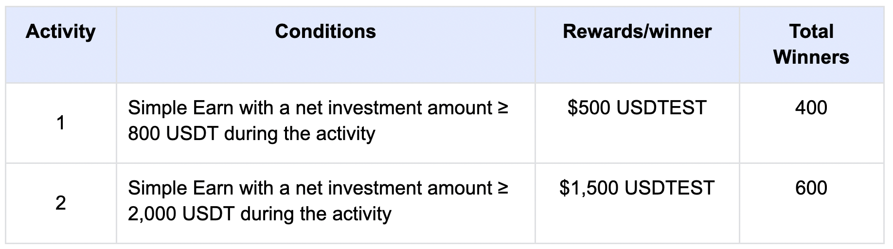Click the $500 USDTEST reward cell
The height and width of the screenshot is (249, 893).
coord(637,108)
